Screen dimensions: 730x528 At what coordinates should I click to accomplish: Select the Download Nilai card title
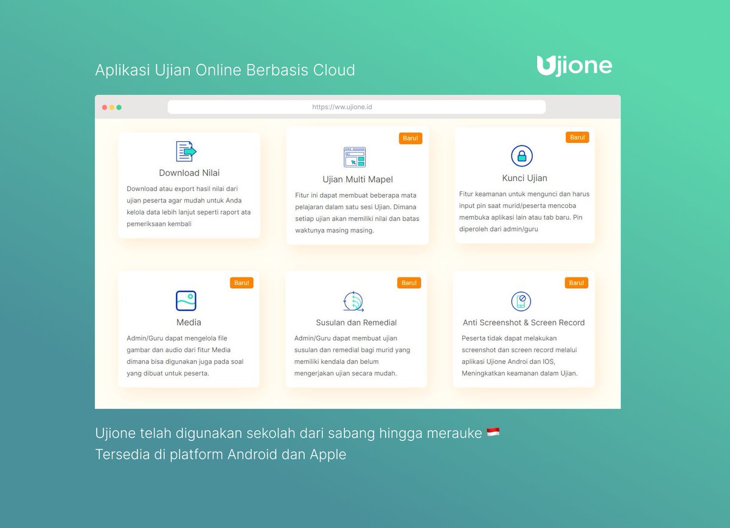189,173
